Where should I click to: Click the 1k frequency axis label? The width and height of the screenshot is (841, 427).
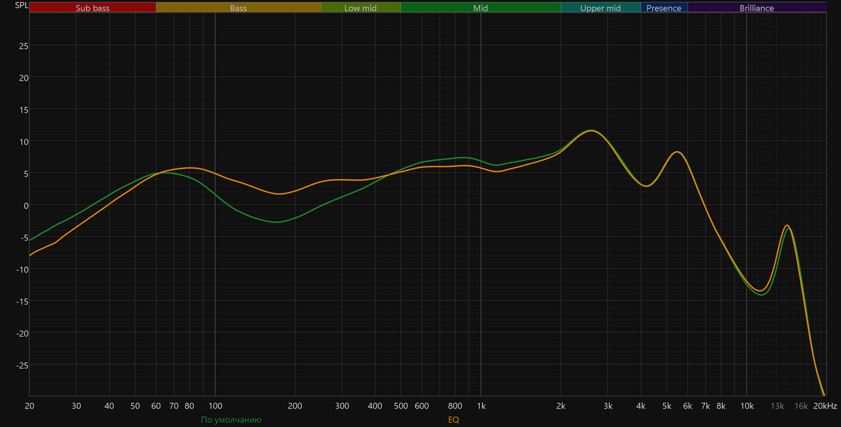tap(481, 406)
